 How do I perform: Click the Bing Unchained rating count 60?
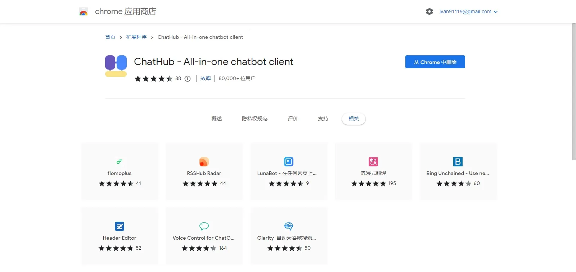[477, 183]
